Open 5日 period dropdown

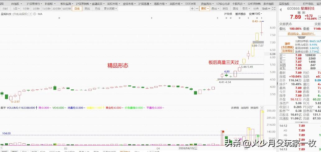tap(16, 9)
